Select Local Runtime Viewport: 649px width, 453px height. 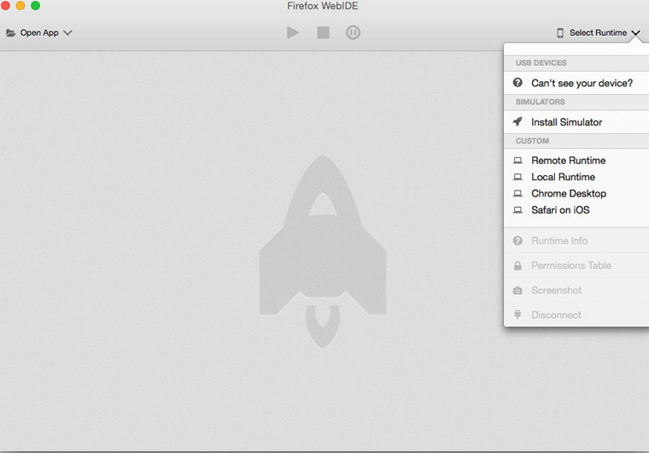pos(576,177)
